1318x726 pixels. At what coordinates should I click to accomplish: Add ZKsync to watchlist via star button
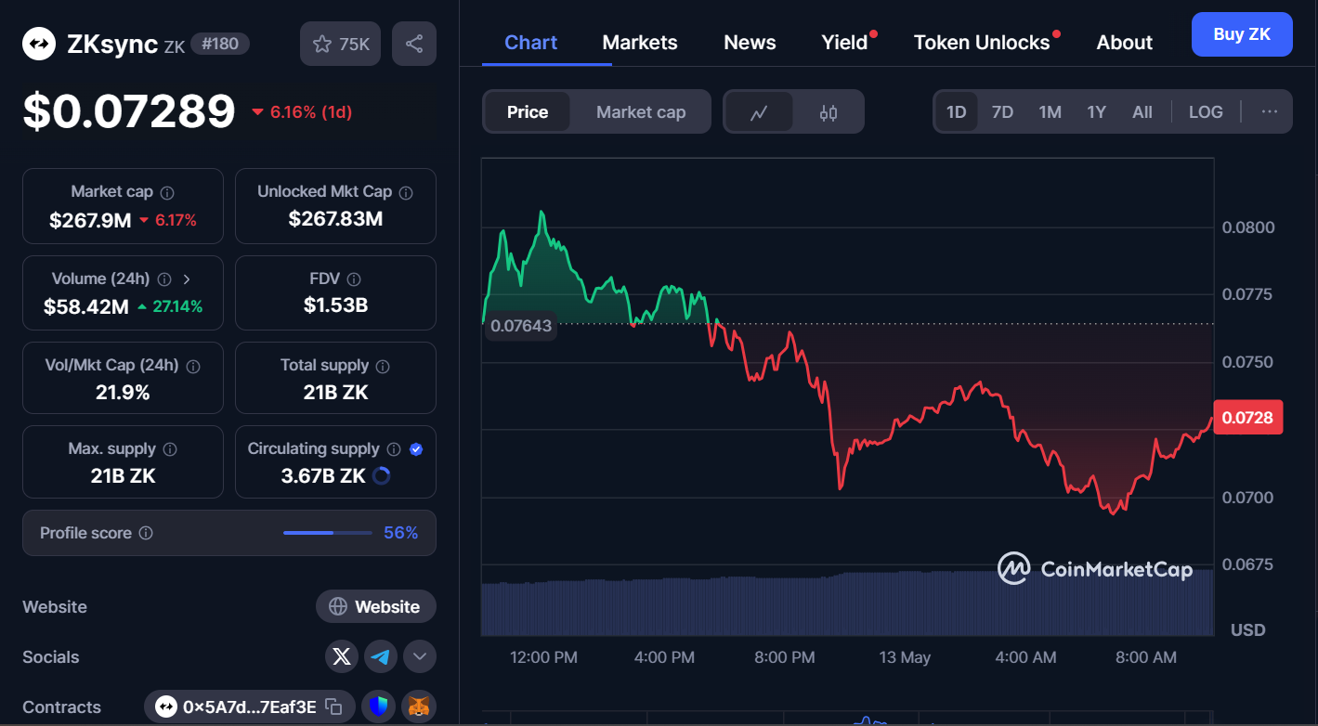pyautogui.click(x=340, y=44)
